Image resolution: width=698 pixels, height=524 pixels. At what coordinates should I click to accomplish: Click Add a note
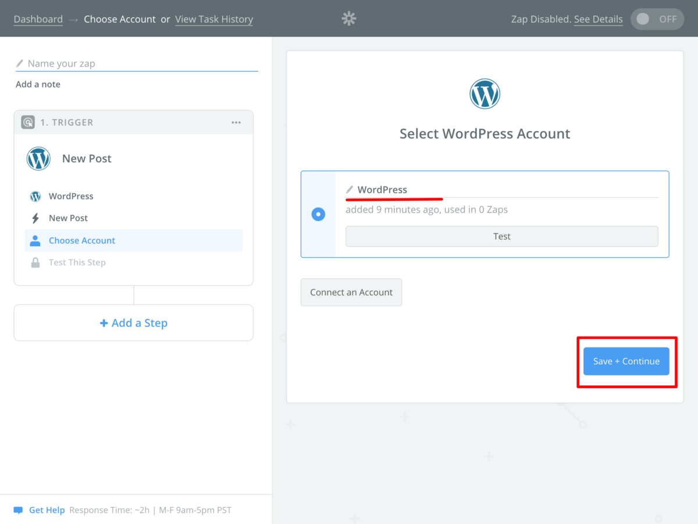(38, 84)
